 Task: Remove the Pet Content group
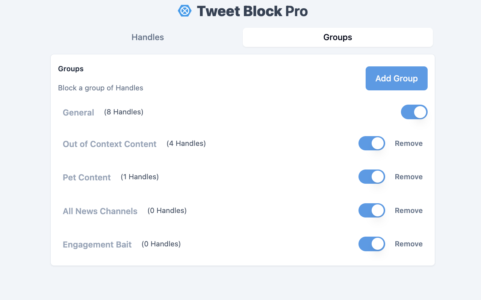tap(408, 177)
